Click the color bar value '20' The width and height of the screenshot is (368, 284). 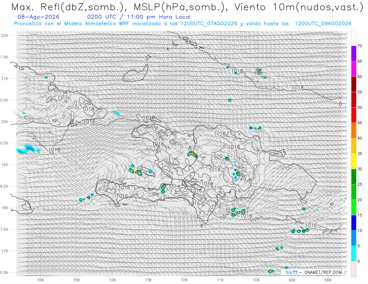click(360, 200)
